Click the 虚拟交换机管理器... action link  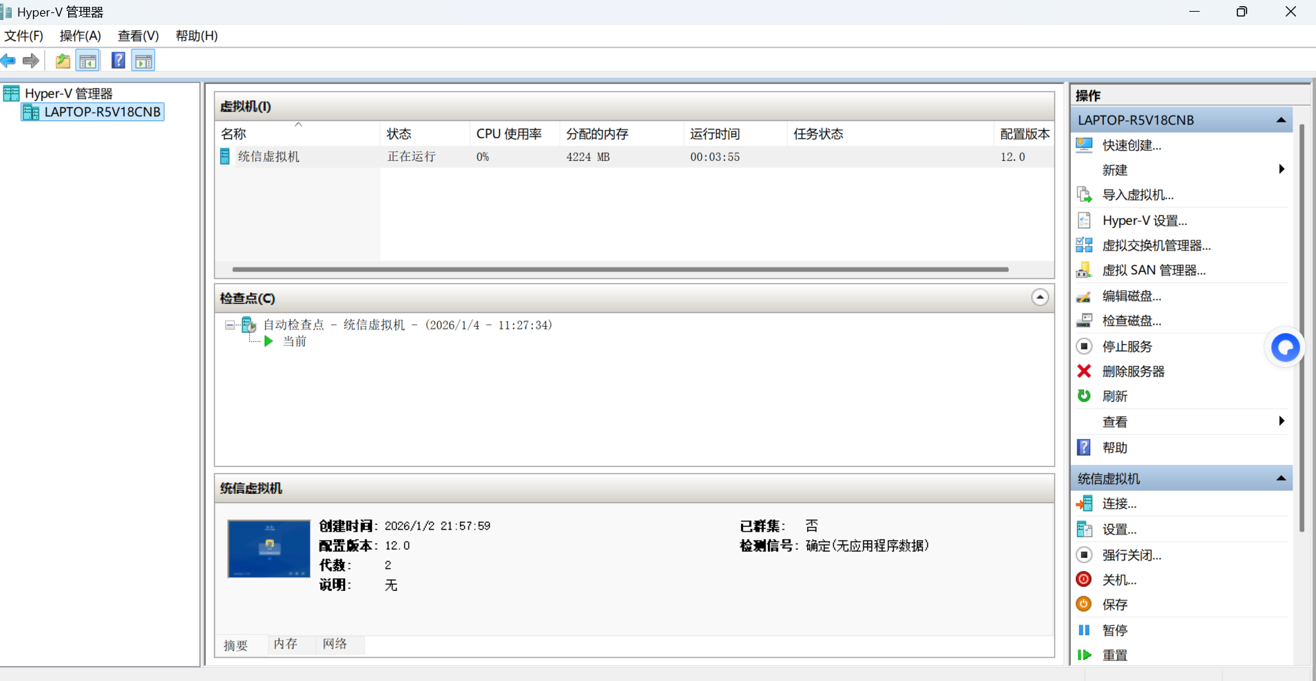tap(1156, 246)
